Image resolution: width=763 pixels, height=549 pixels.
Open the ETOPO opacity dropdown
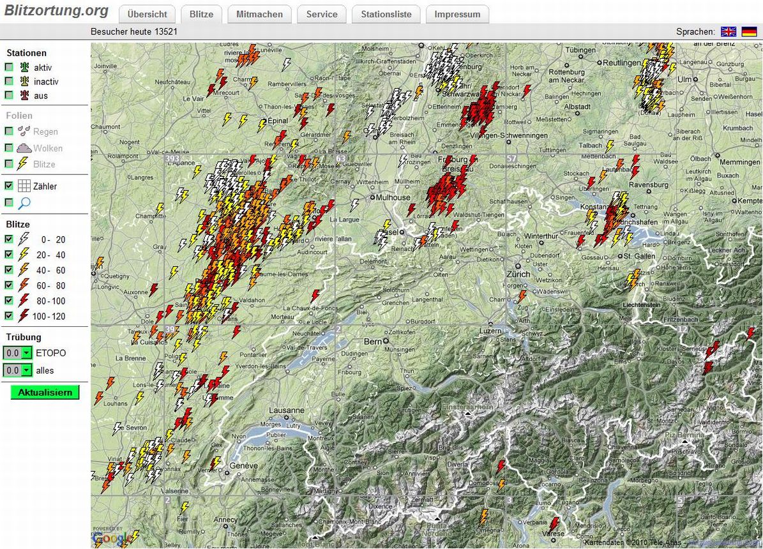pos(26,353)
